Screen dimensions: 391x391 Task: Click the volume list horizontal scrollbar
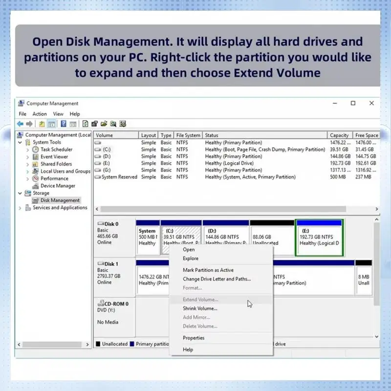pyautogui.click(x=223, y=209)
